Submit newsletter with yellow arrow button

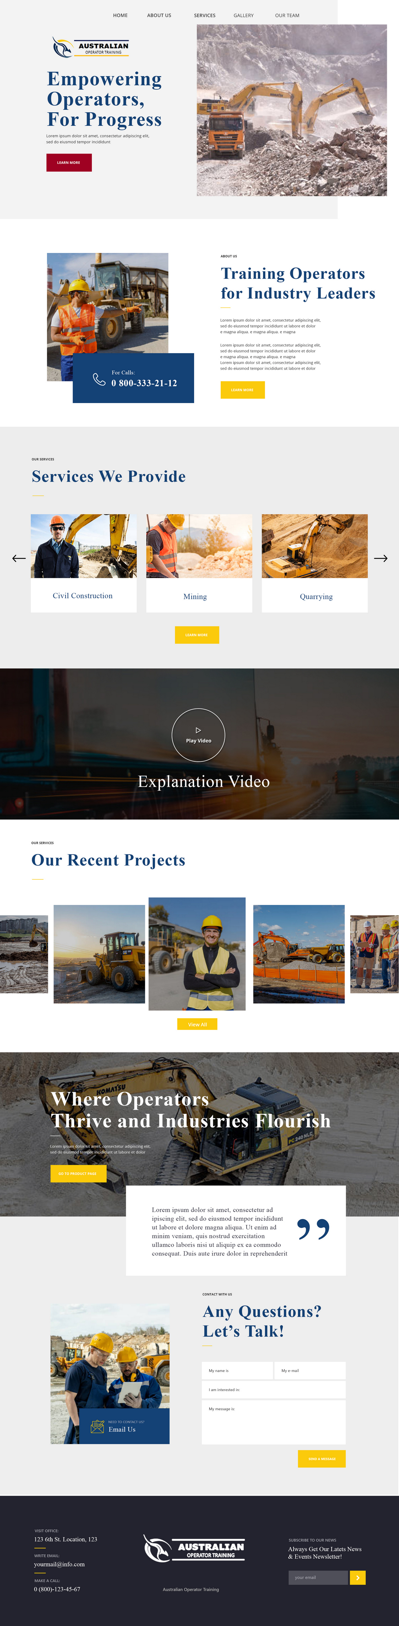pos(358,1577)
